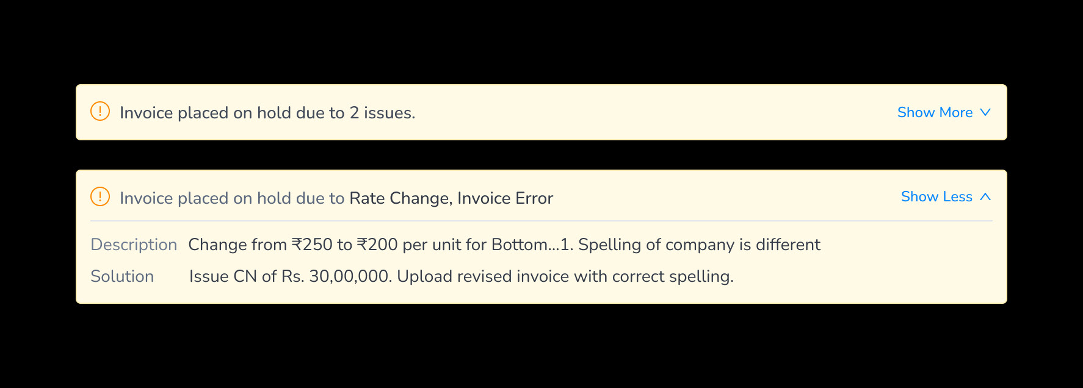This screenshot has height=388, width=1083.
Task: Click the warning icon in the collapsed banner
Action: [x=100, y=111]
